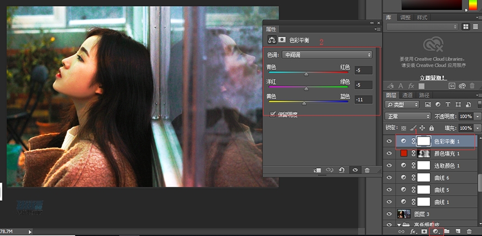Switch to the 路径 Paths tab
482x236 pixels.
click(424, 95)
